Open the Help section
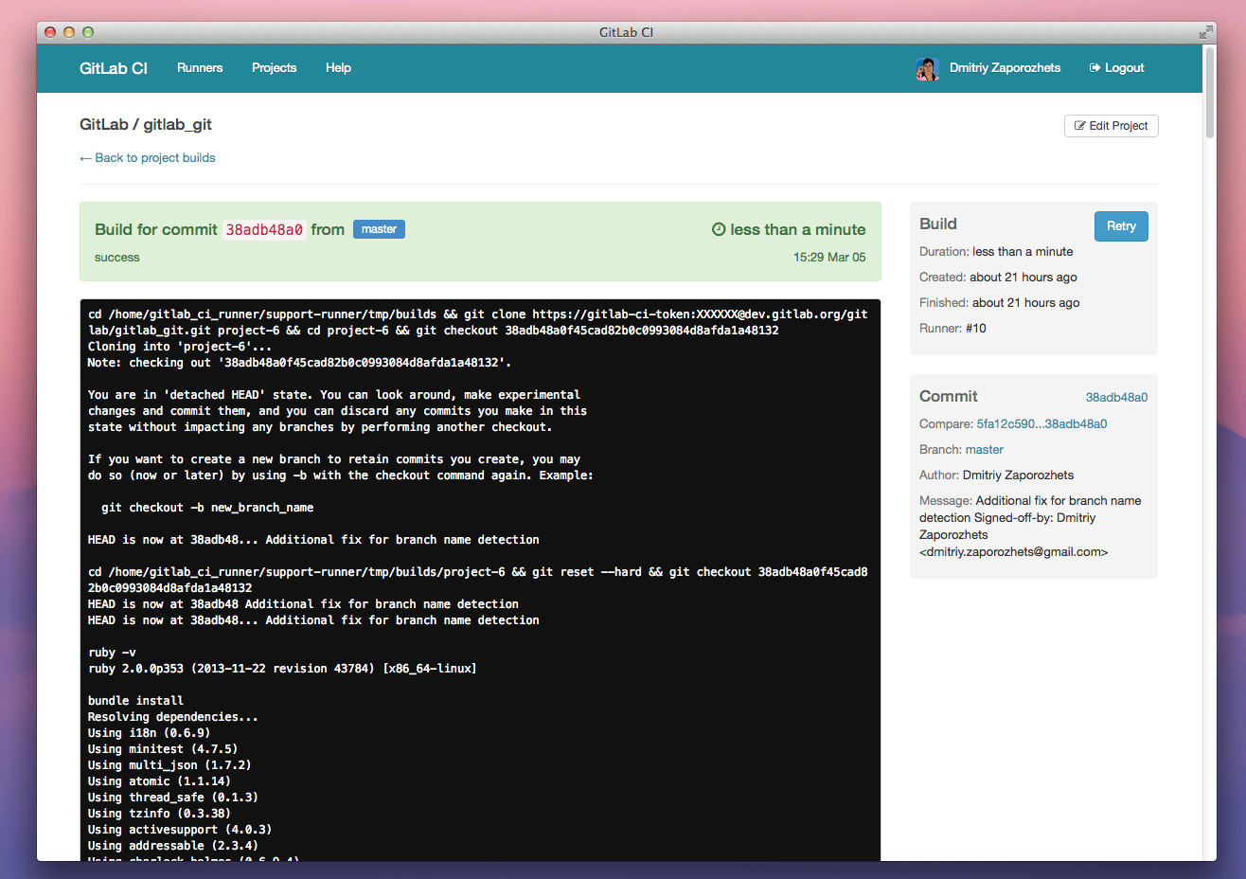The image size is (1246, 879). point(338,67)
